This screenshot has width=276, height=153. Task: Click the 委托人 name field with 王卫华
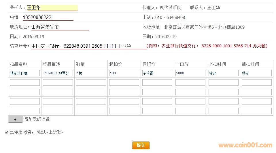tap(52, 8)
